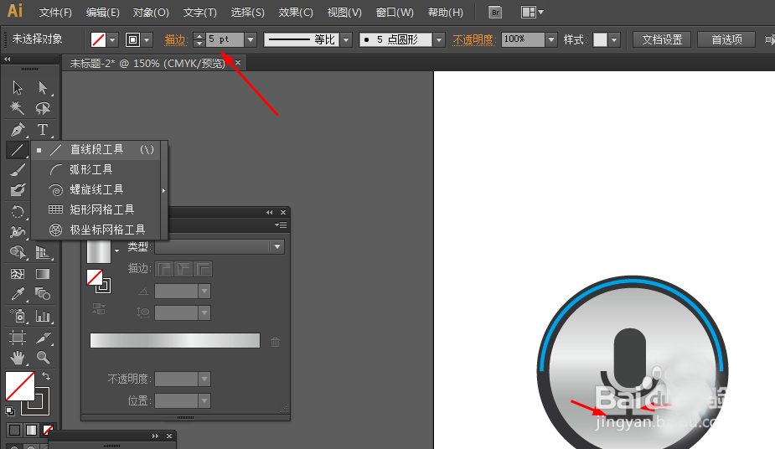
Task: Choose the Hand tool
Action: (x=18, y=357)
